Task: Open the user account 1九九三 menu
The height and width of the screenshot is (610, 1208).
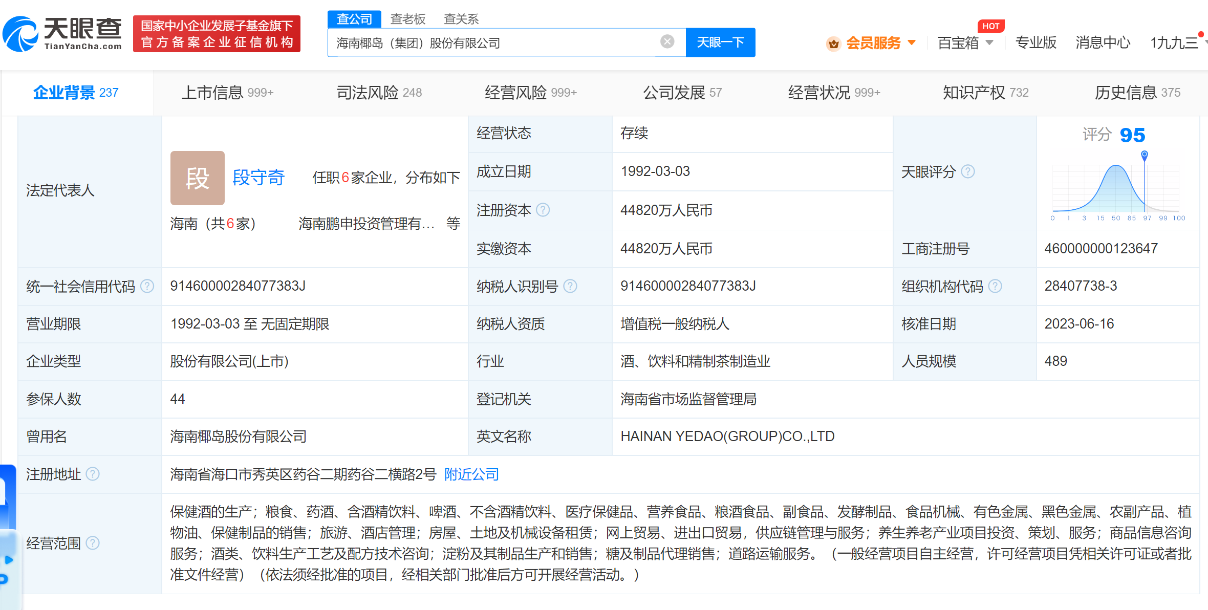Action: (1174, 43)
